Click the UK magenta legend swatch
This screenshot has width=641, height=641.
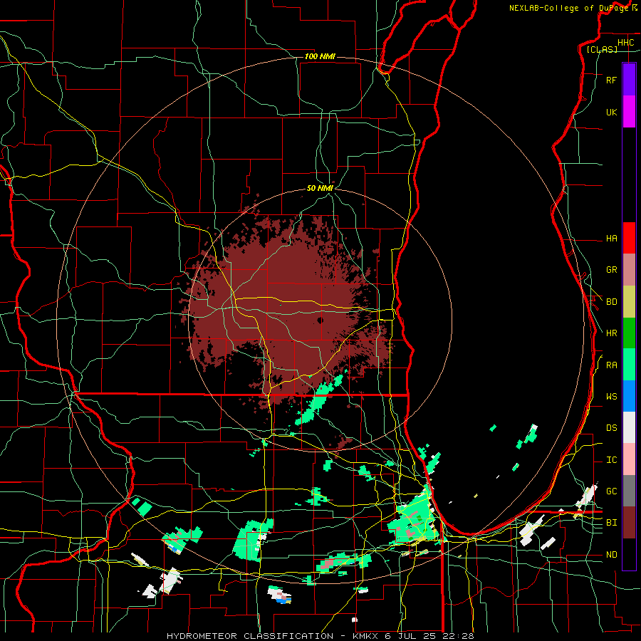(x=629, y=112)
